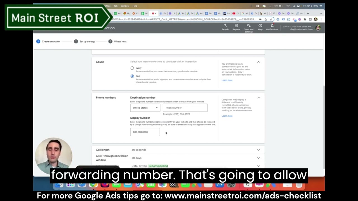Screen dimensions: 358x201
Task: Click the '60 seconds' call length value
Action: pyautogui.click(x=139, y=150)
